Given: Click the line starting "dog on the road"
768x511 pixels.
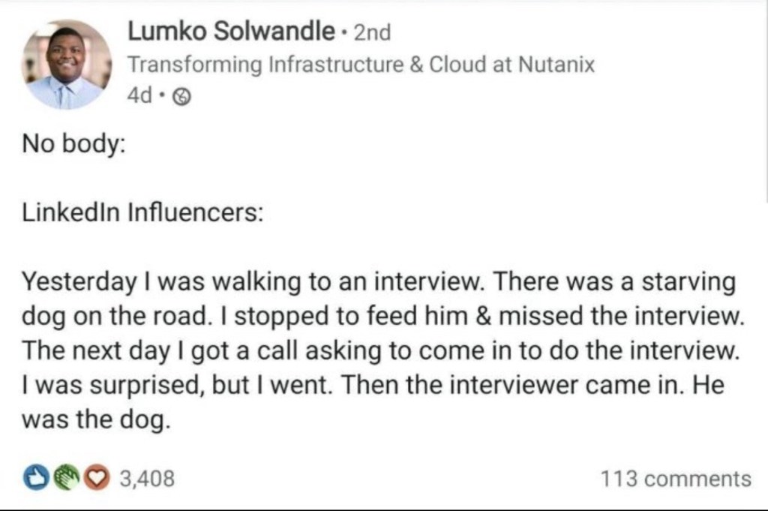Looking at the screenshot, I should 382,317.
